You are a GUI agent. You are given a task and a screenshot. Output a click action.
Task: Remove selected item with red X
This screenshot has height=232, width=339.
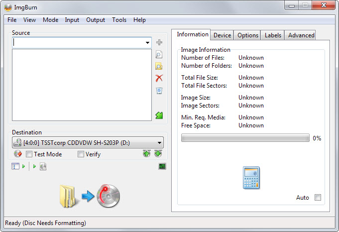click(159, 78)
